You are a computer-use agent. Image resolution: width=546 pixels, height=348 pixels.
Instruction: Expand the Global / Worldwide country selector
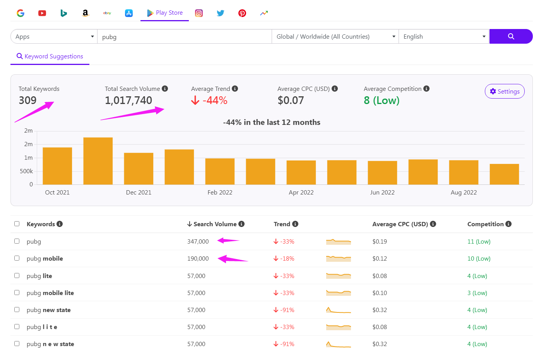pos(335,36)
